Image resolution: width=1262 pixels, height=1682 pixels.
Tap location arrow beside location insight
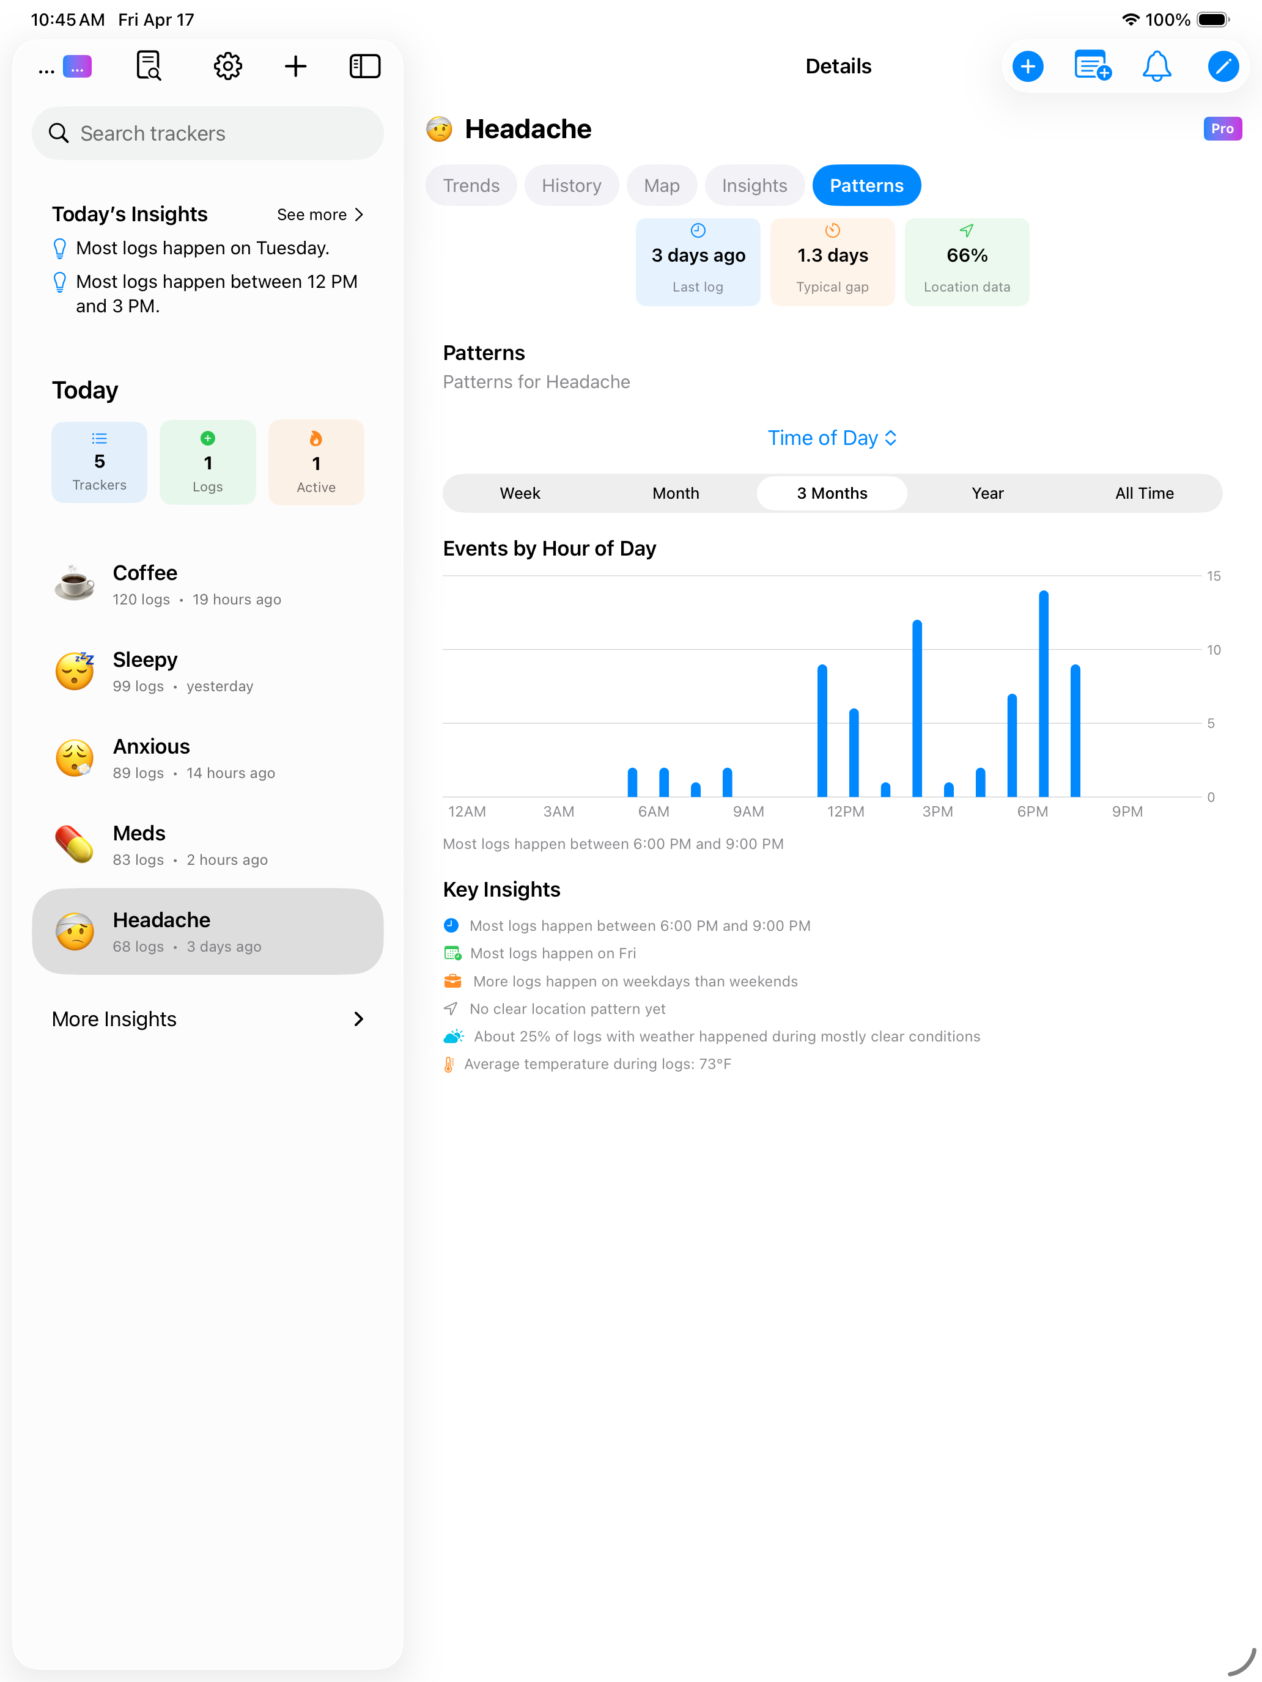(x=451, y=1008)
